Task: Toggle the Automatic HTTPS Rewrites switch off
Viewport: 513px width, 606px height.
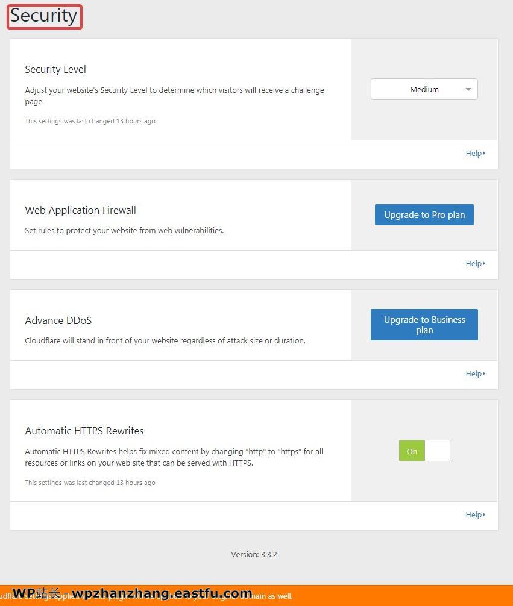Action: tap(424, 451)
